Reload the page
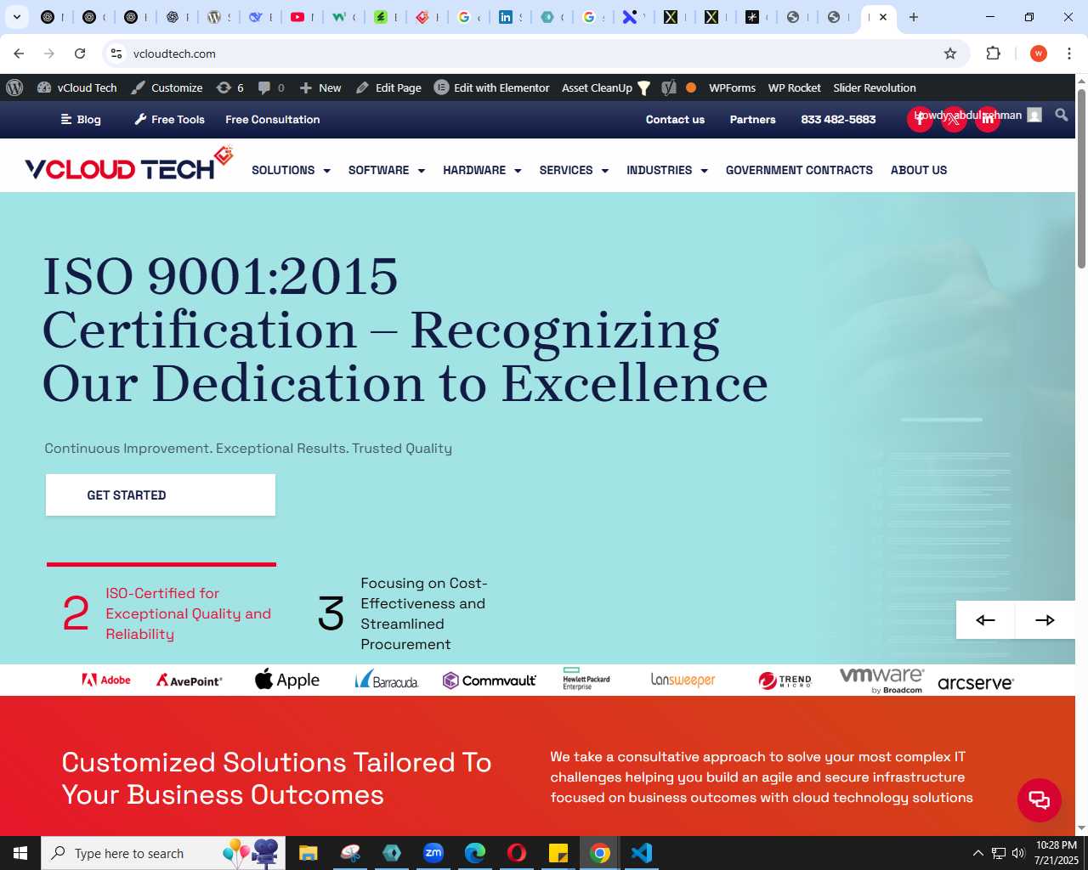Viewport: 1088px width, 870px height. 80,54
